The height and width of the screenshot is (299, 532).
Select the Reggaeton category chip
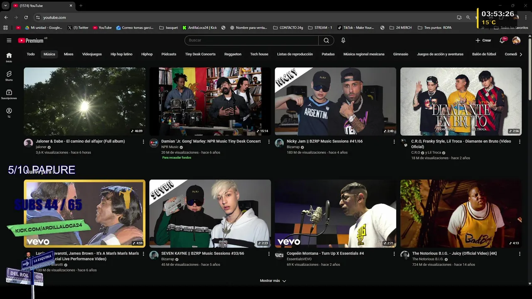point(233,54)
